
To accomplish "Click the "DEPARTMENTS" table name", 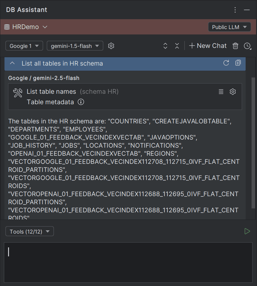I will (x=34, y=129).
